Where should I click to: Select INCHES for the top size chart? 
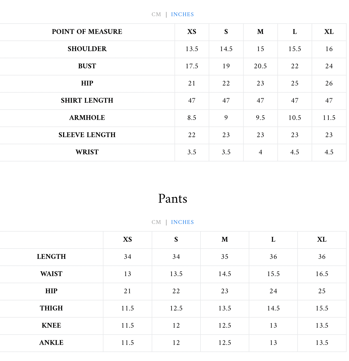[182, 15]
